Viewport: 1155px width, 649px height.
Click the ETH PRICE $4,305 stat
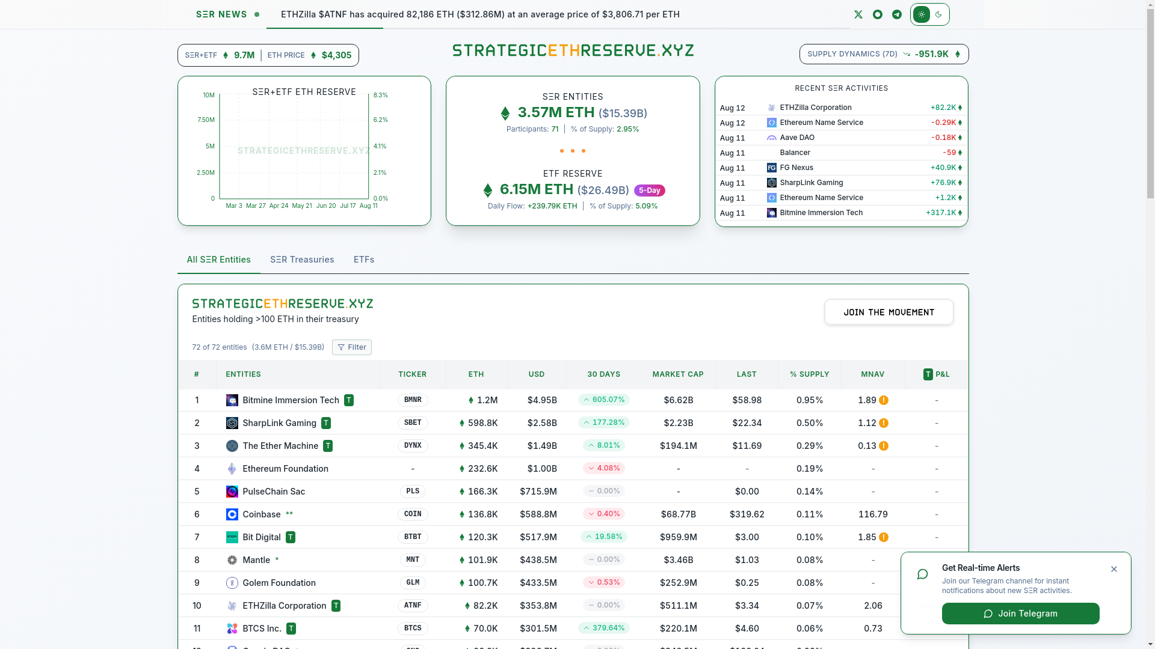309,55
